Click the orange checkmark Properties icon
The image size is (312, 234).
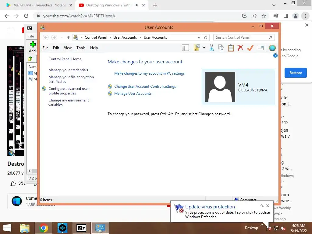pos(250,48)
